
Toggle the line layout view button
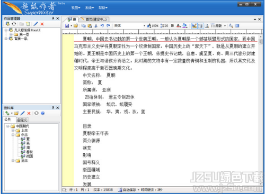(200, 26)
